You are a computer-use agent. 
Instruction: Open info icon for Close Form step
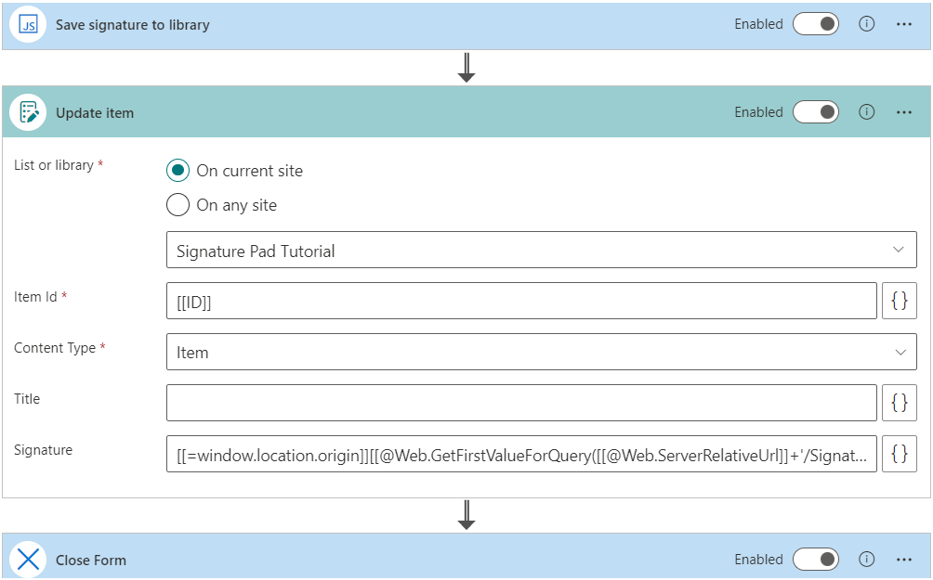coord(866,560)
